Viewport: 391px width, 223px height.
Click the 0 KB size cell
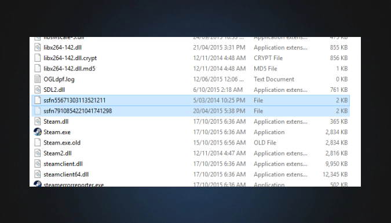tap(342, 79)
